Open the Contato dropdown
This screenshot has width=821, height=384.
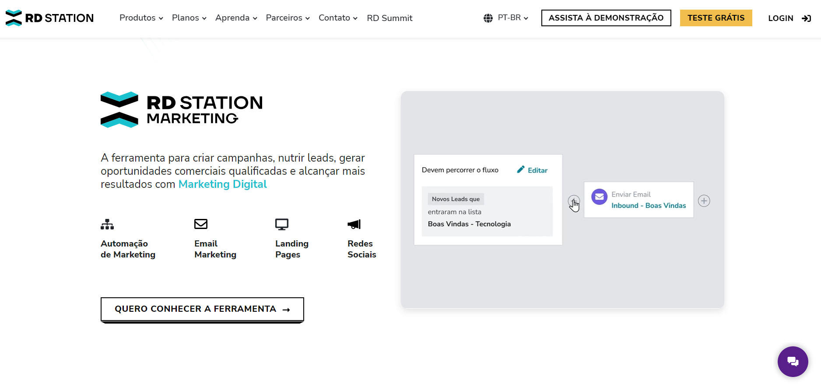[x=338, y=18]
